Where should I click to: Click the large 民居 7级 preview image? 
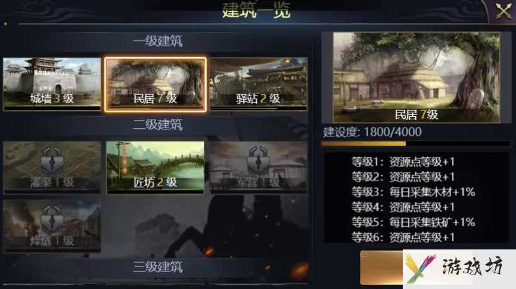[x=417, y=77]
